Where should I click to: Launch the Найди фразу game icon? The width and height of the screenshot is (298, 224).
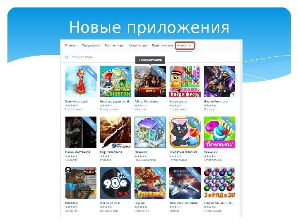(185, 82)
